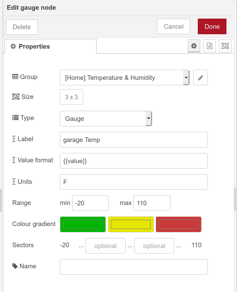237x292 pixels.
Task: Expand the Group dropdown arrow
Action: [x=186, y=77]
